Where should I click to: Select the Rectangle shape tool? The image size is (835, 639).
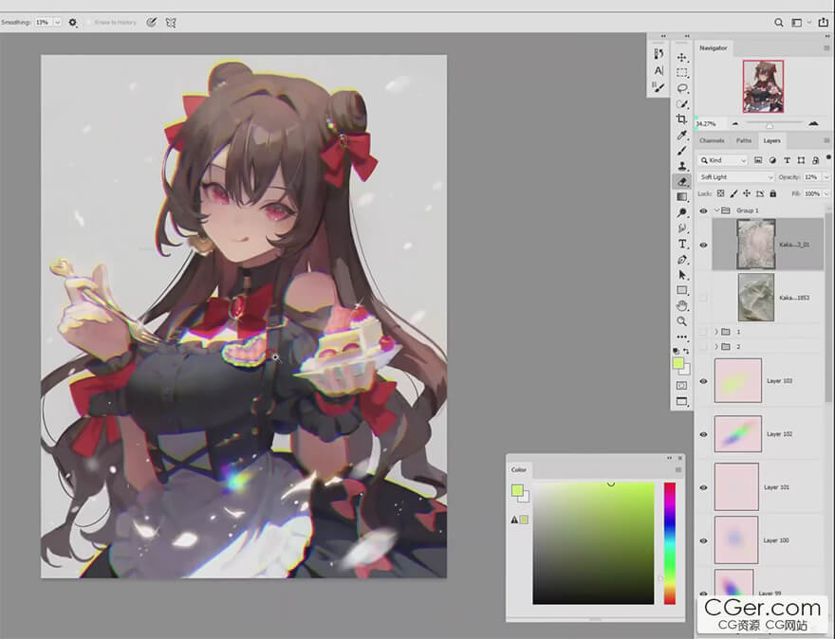[x=681, y=290]
